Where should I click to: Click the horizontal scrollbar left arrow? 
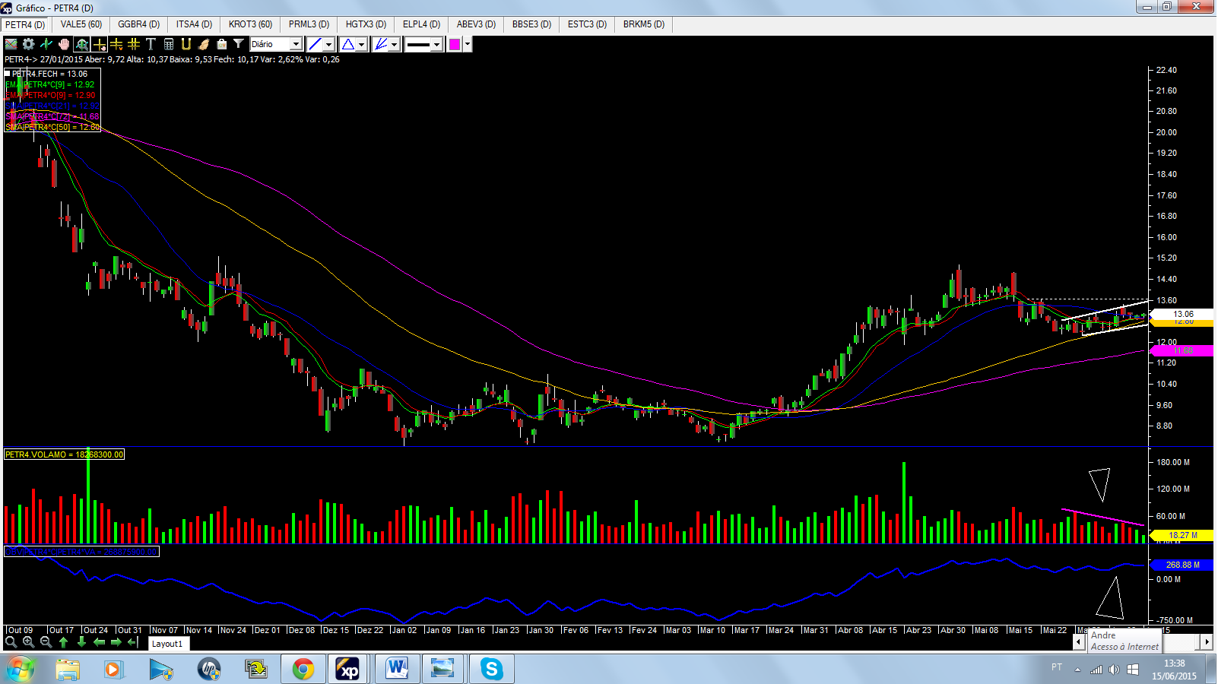pos(1078,642)
